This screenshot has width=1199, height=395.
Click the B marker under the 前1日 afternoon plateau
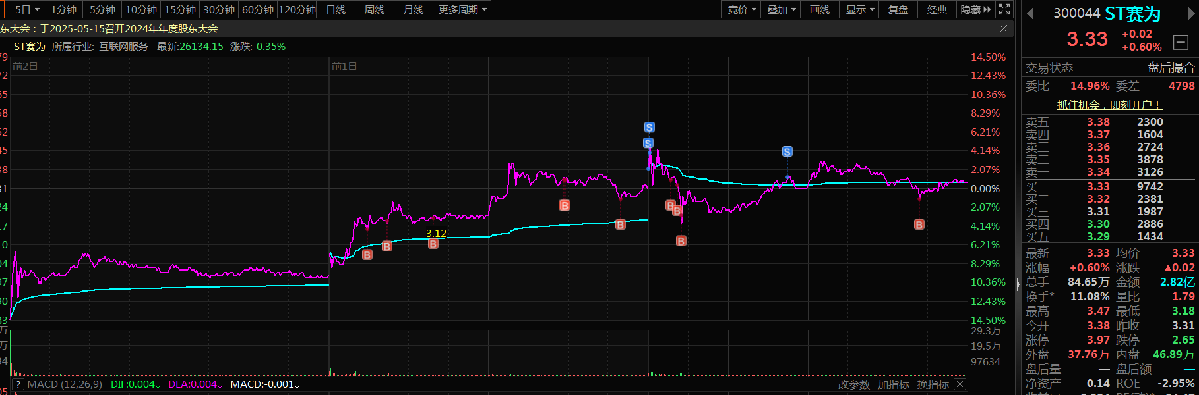pyautogui.click(x=565, y=205)
